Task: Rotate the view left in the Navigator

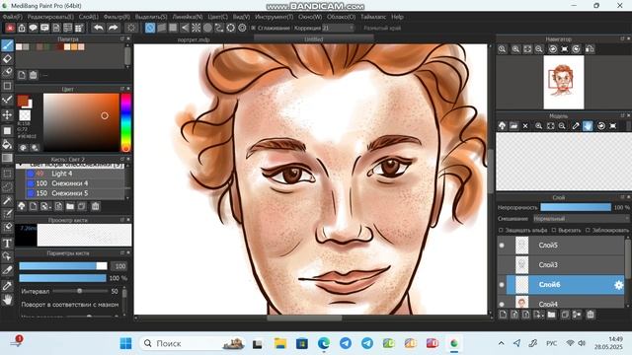Action: (x=553, y=49)
